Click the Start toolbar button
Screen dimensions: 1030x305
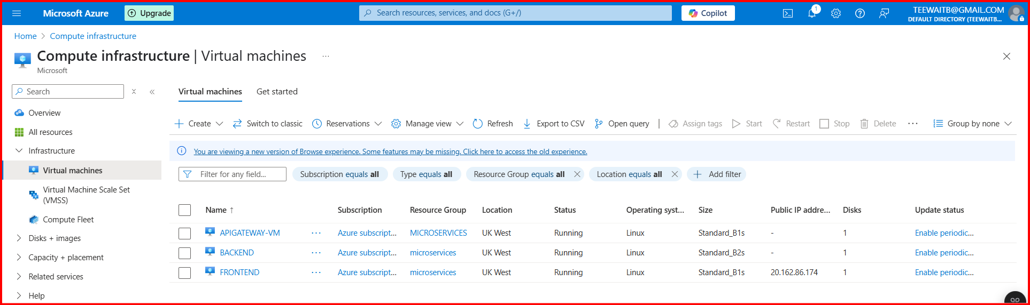pyautogui.click(x=747, y=124)
